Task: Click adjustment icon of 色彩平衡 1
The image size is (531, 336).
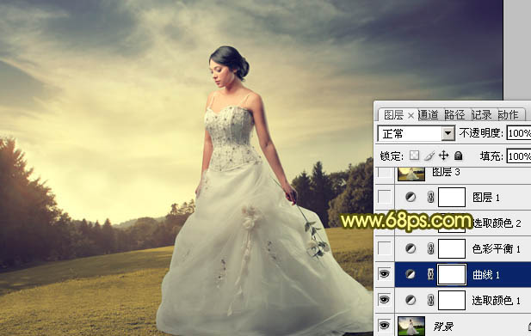Action: [411, 249]
